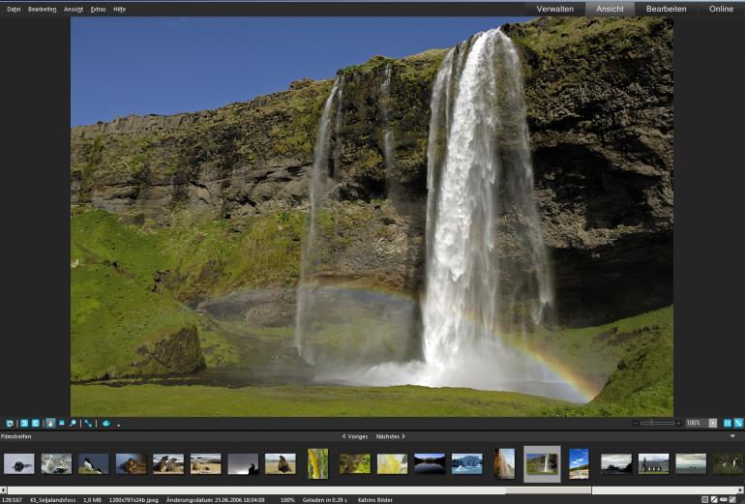Click the actual size icon near zoom box
The width and height of the screenshot is (745, 504).
[x=728, y=423]
